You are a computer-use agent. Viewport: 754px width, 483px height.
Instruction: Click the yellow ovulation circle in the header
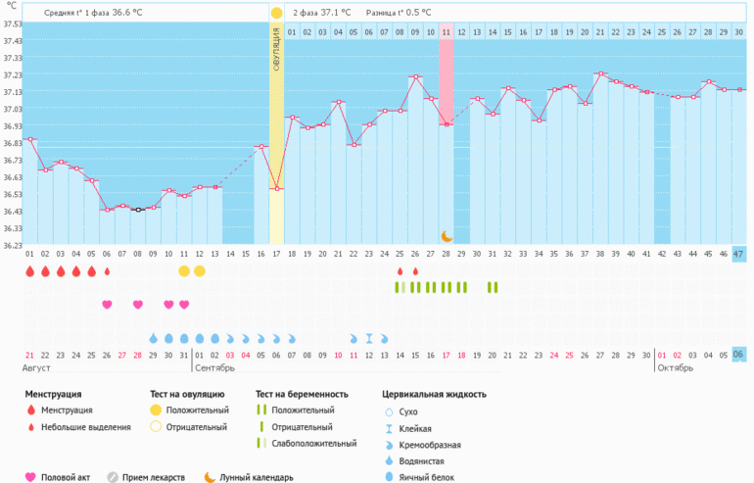pyautogui.click(x=276, y=14)
